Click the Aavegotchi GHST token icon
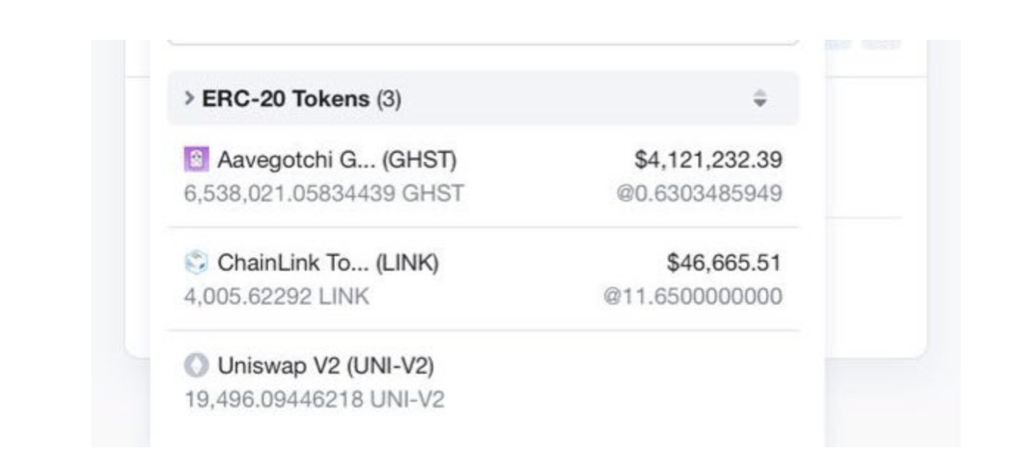Screen dimensions: 1024x462 point(192,159)
